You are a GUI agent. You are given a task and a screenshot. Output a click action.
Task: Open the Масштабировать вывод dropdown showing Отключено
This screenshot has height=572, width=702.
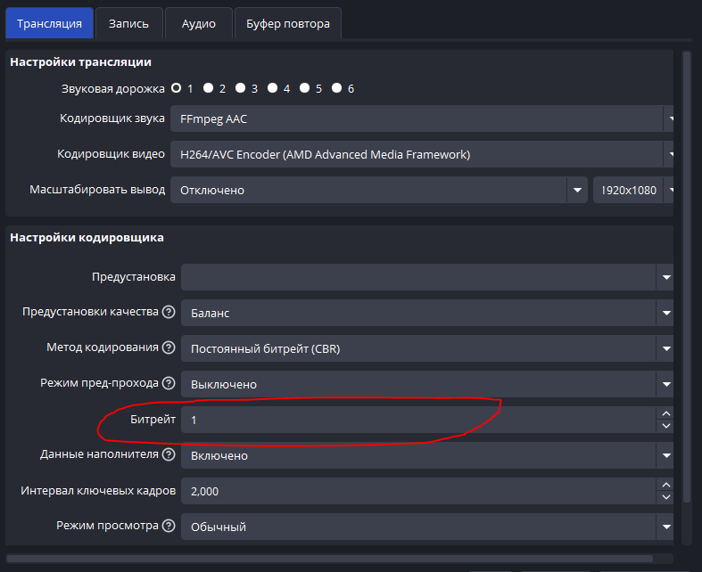pyautogui.click(x=379, y=190)
